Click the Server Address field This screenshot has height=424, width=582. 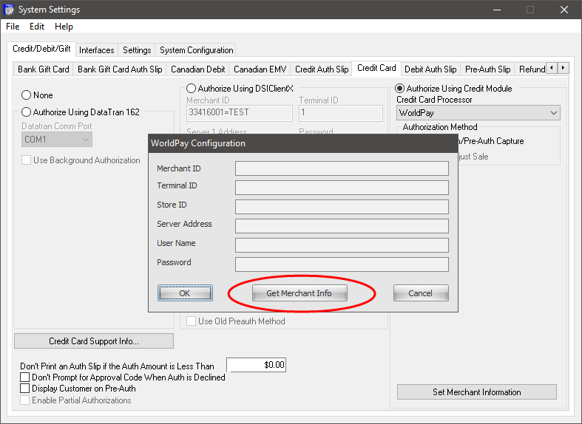(x=342, y=226)
